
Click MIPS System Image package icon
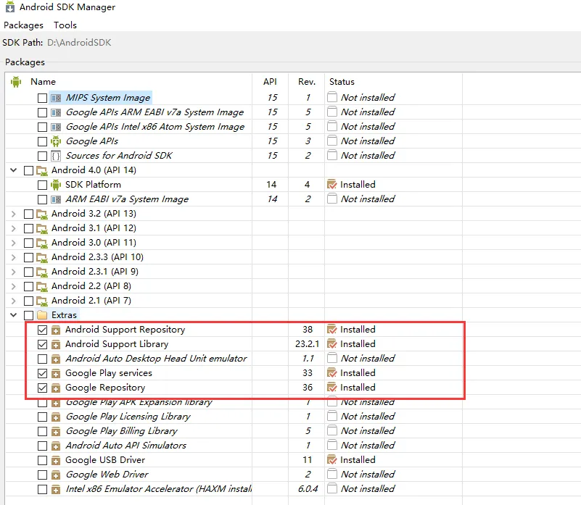pos(56,98)
